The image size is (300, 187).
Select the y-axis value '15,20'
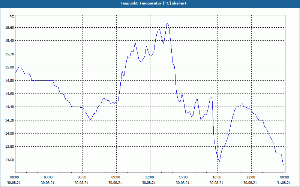[x=10, y=54]
